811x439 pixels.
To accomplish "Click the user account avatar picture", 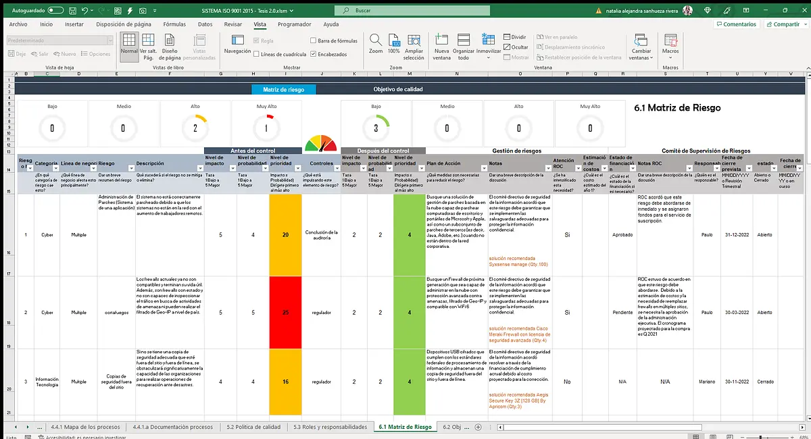I will [687, 11].
